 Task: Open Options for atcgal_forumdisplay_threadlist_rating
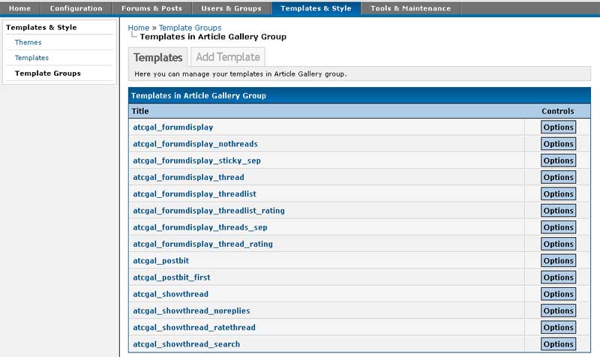(558, 211)
